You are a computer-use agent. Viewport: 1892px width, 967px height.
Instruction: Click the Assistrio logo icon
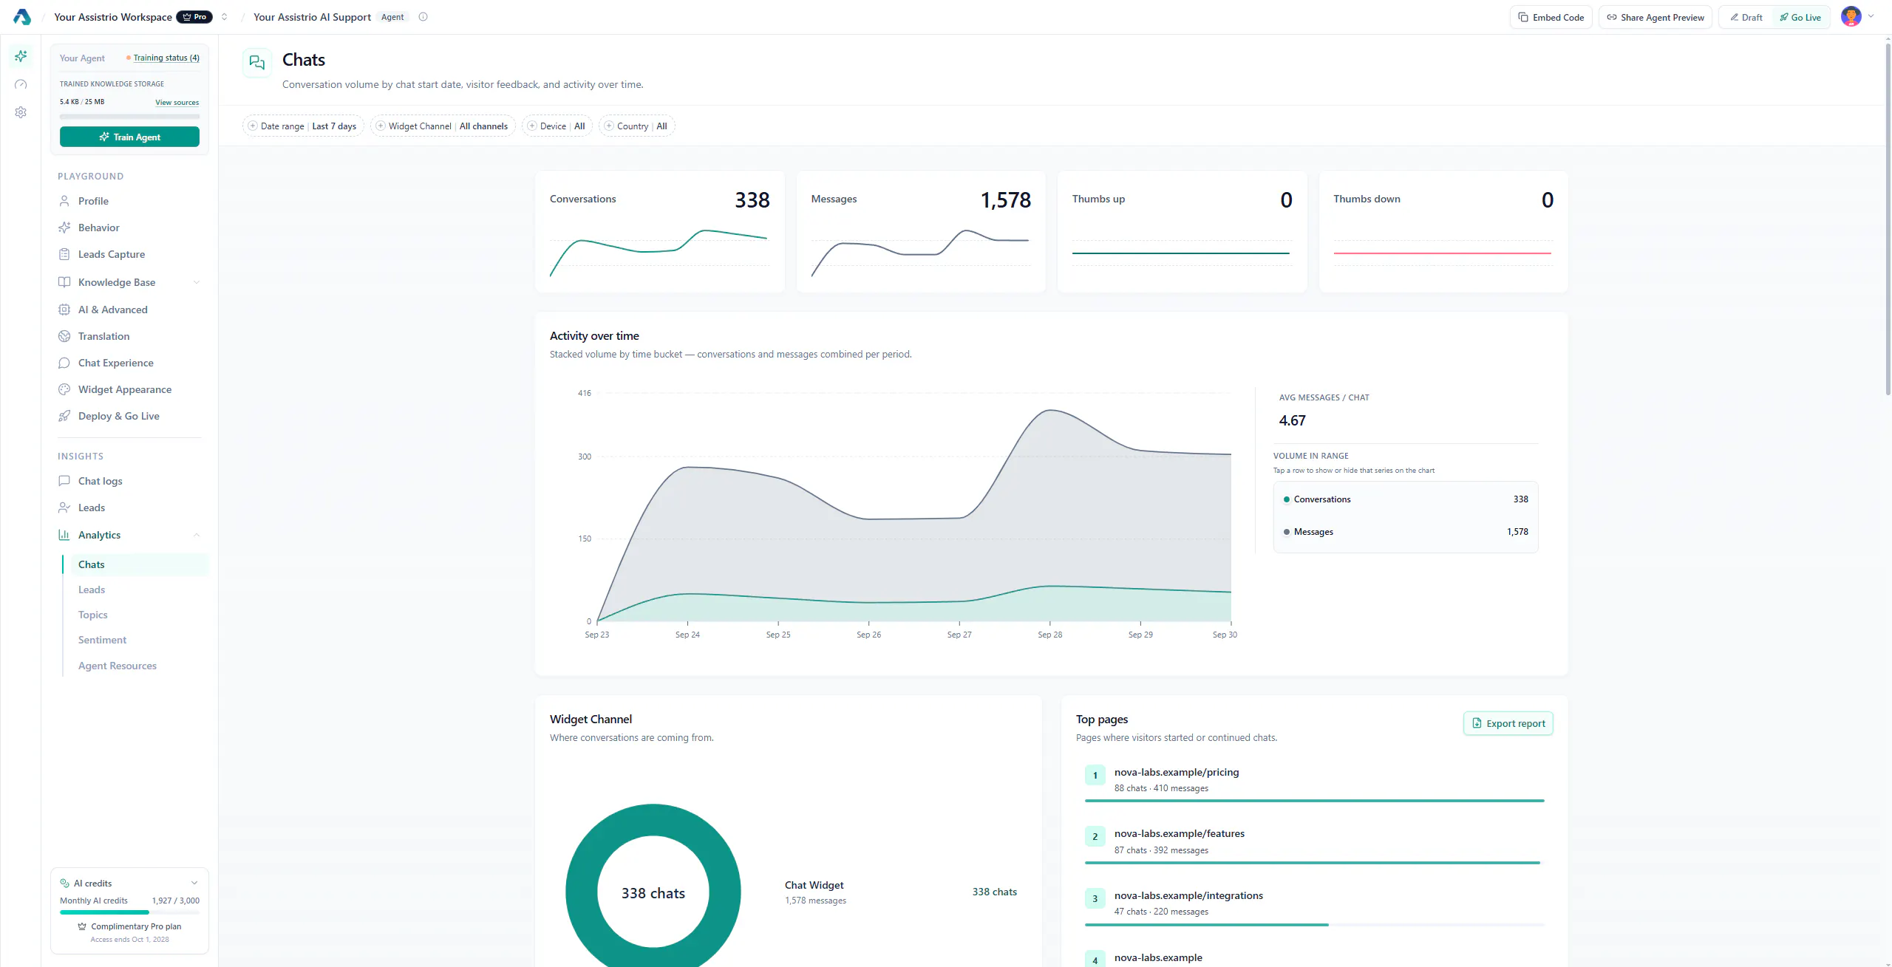22,17
